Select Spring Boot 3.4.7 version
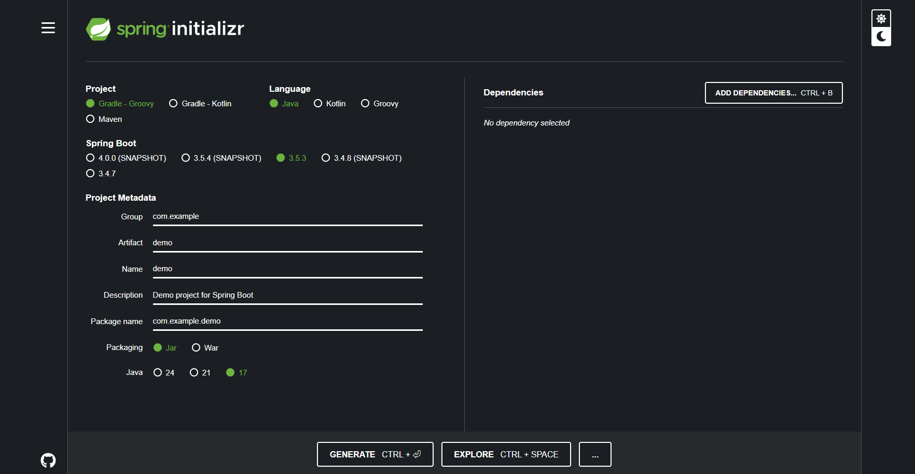 (101, 174)
